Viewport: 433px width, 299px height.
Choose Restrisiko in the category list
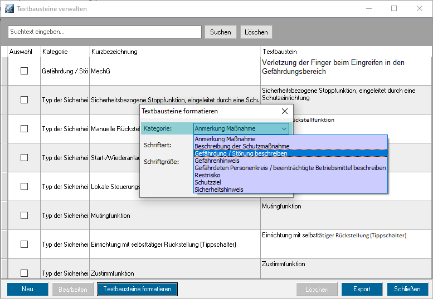(x=208, y=175)
